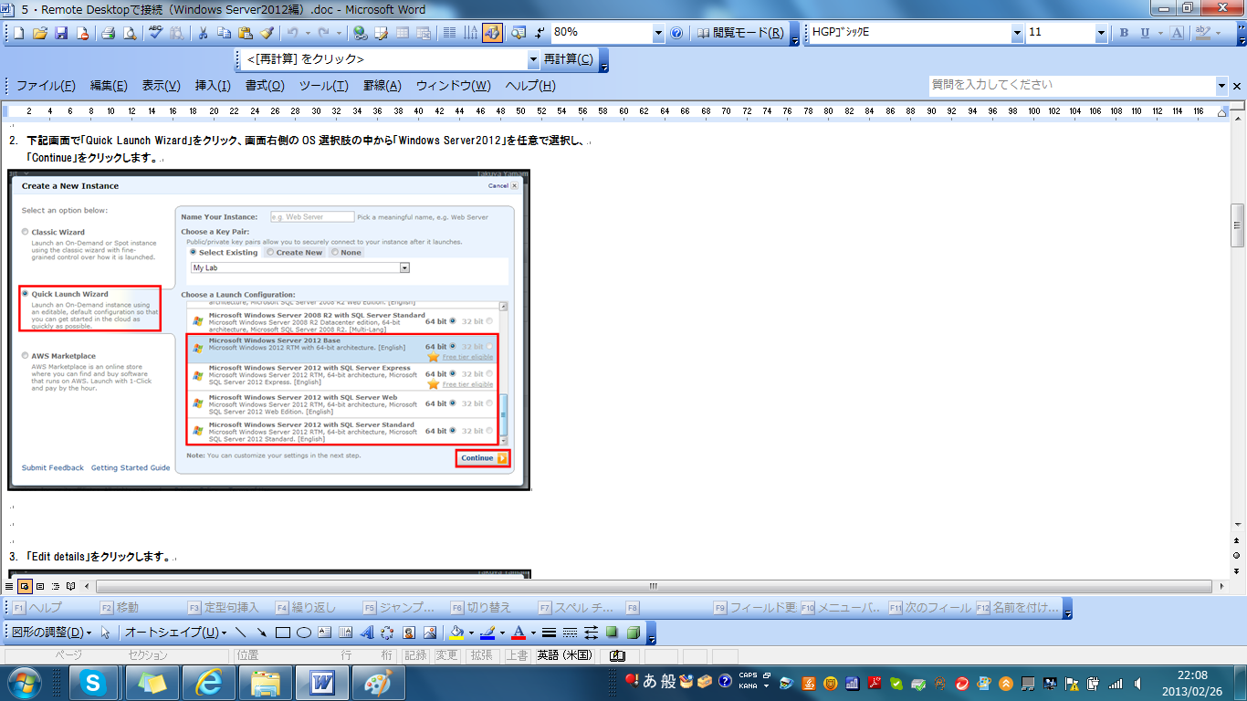Open Internet Explorer from the taskbar
Screen dimensions: 1247x701
coord(209,682)
